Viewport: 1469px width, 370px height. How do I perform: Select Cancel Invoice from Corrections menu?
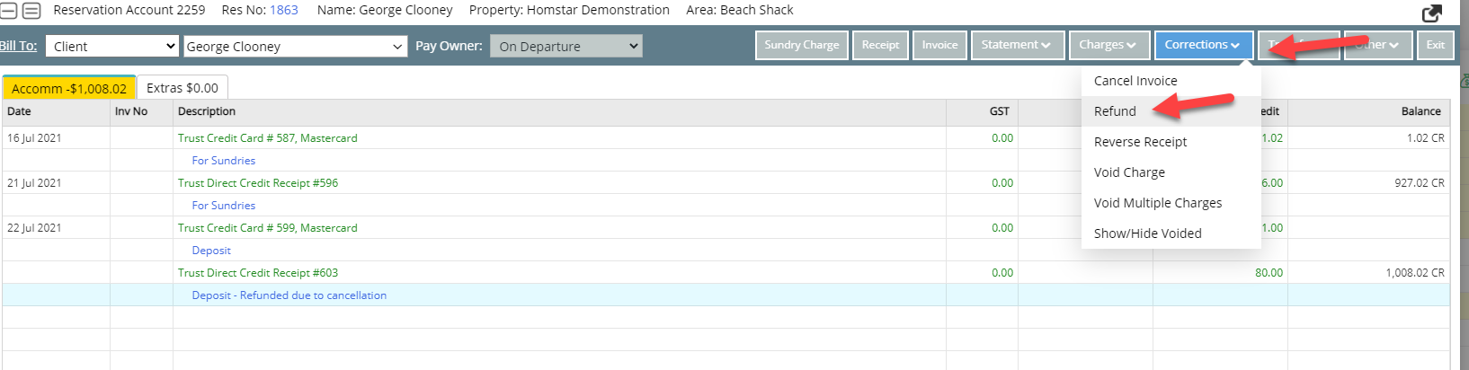click(x=1135, y=81)
